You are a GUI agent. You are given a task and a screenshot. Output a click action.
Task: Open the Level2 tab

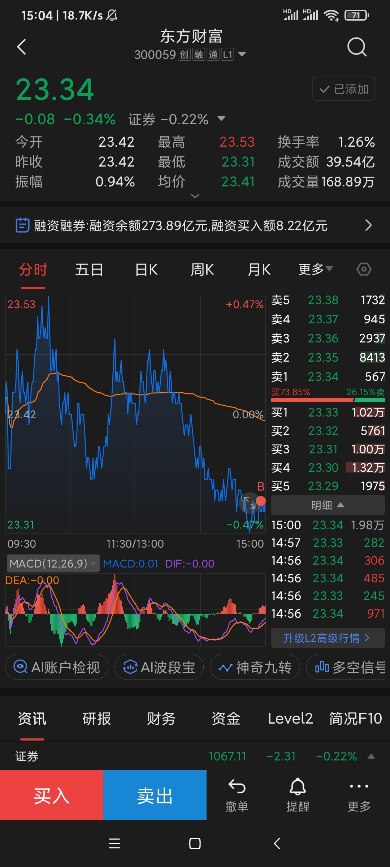(x=290, y=719)
